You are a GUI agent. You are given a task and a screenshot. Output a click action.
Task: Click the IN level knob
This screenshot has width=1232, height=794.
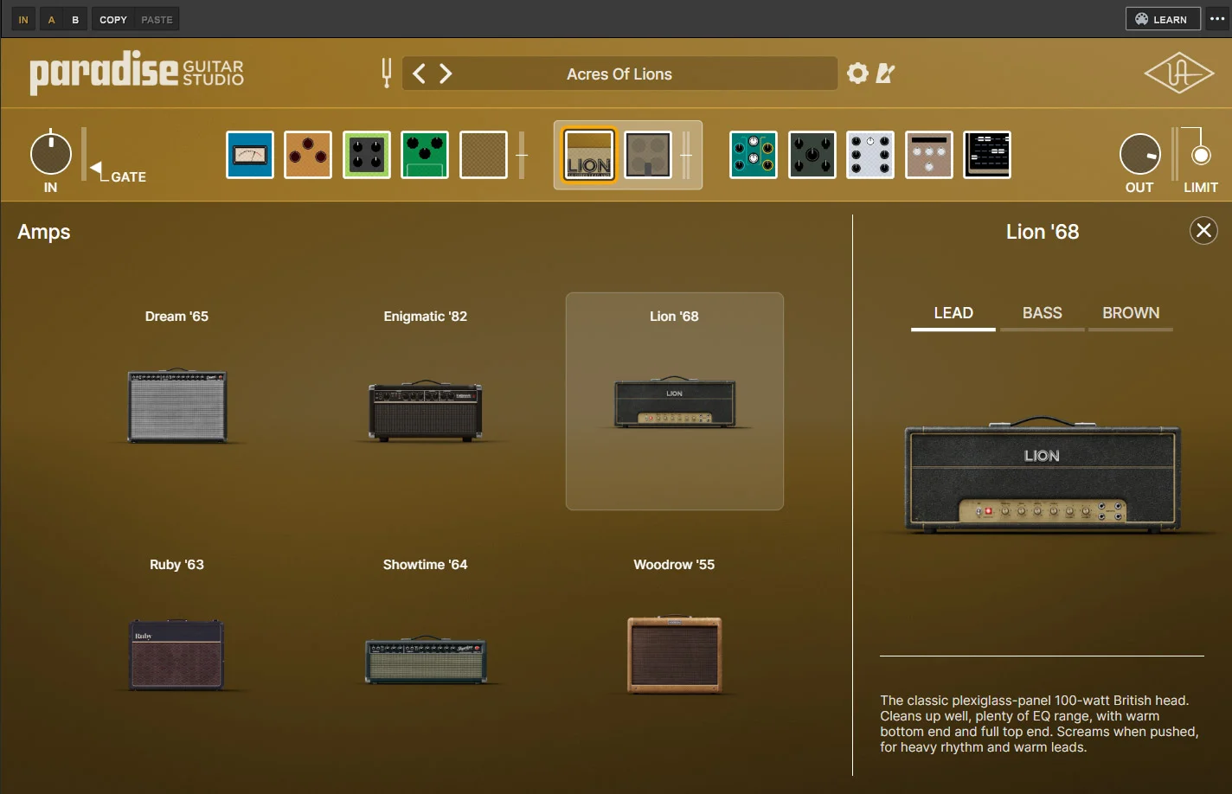click(51, 154)
